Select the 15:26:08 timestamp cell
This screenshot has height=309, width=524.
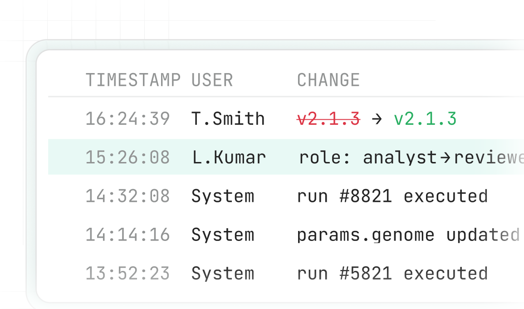(127, 157)
